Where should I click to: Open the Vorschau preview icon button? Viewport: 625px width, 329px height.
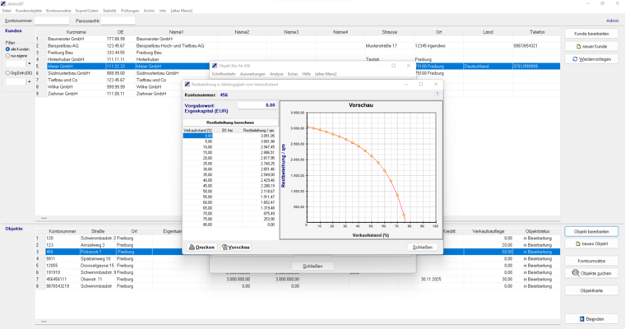pos(235,247)
